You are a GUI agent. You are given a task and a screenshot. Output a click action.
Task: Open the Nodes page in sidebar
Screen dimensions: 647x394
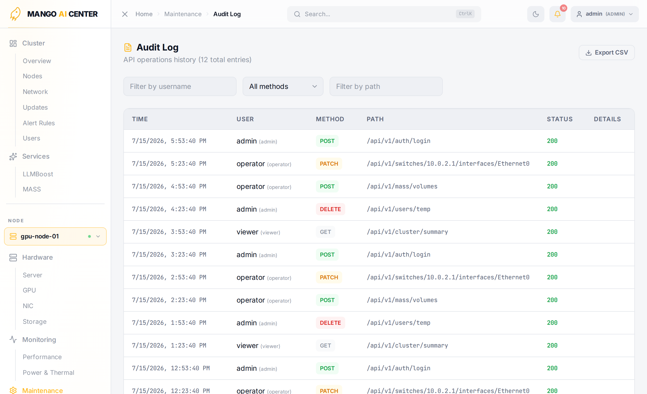pyautogui.click(x=32, y=76)
